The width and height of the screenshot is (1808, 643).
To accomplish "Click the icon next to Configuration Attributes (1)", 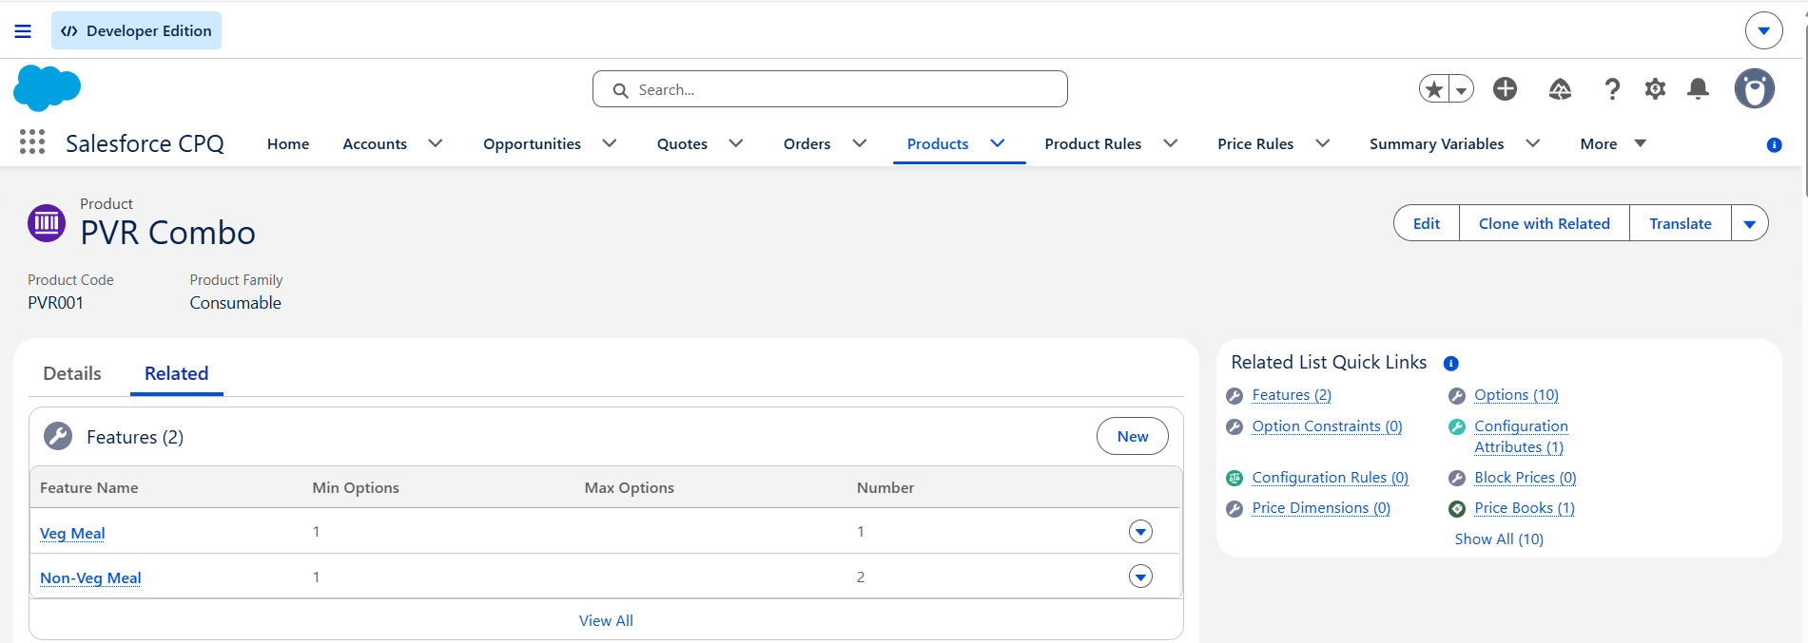I will tap(1457, 427).
